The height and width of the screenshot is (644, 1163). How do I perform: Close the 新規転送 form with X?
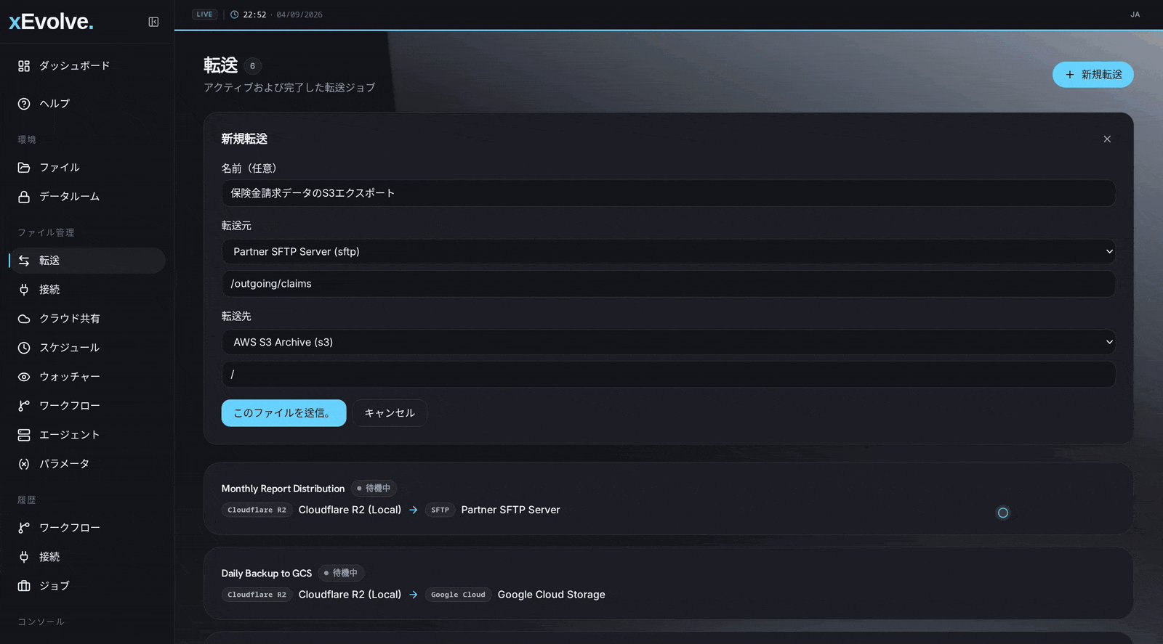(x=1107, y=139)
